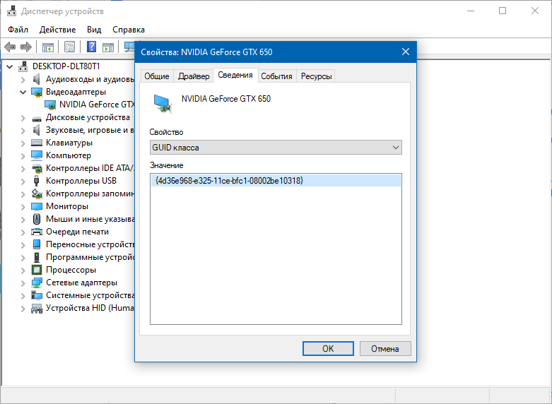Select Переносные устройства tree item
The width and height of the screenshot is (552, 404).
click(x=90, y=244)
